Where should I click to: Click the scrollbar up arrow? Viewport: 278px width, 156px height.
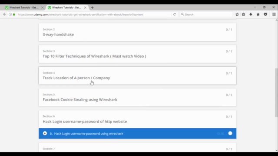pyautogui.click(x=276, y=20)
